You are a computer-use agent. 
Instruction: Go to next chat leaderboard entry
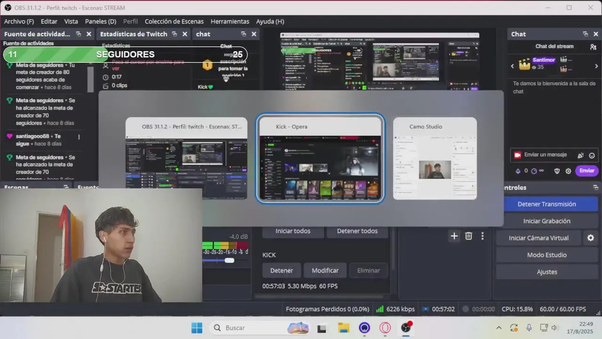click(x=596, y=66)
